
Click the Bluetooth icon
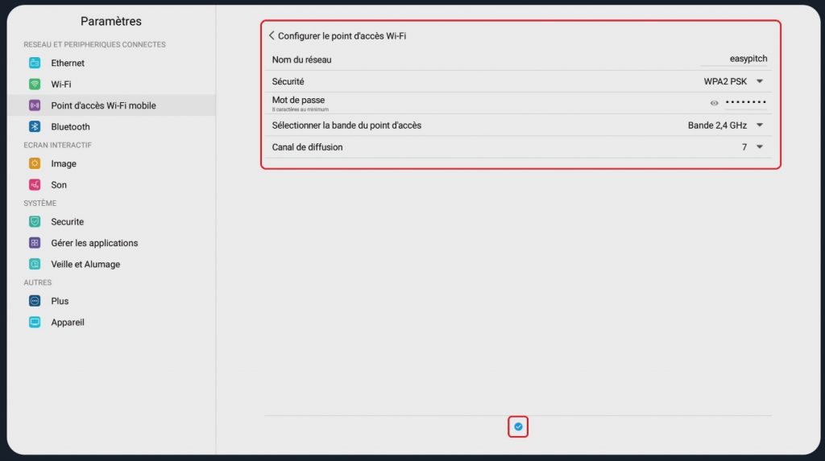(35, 126)
